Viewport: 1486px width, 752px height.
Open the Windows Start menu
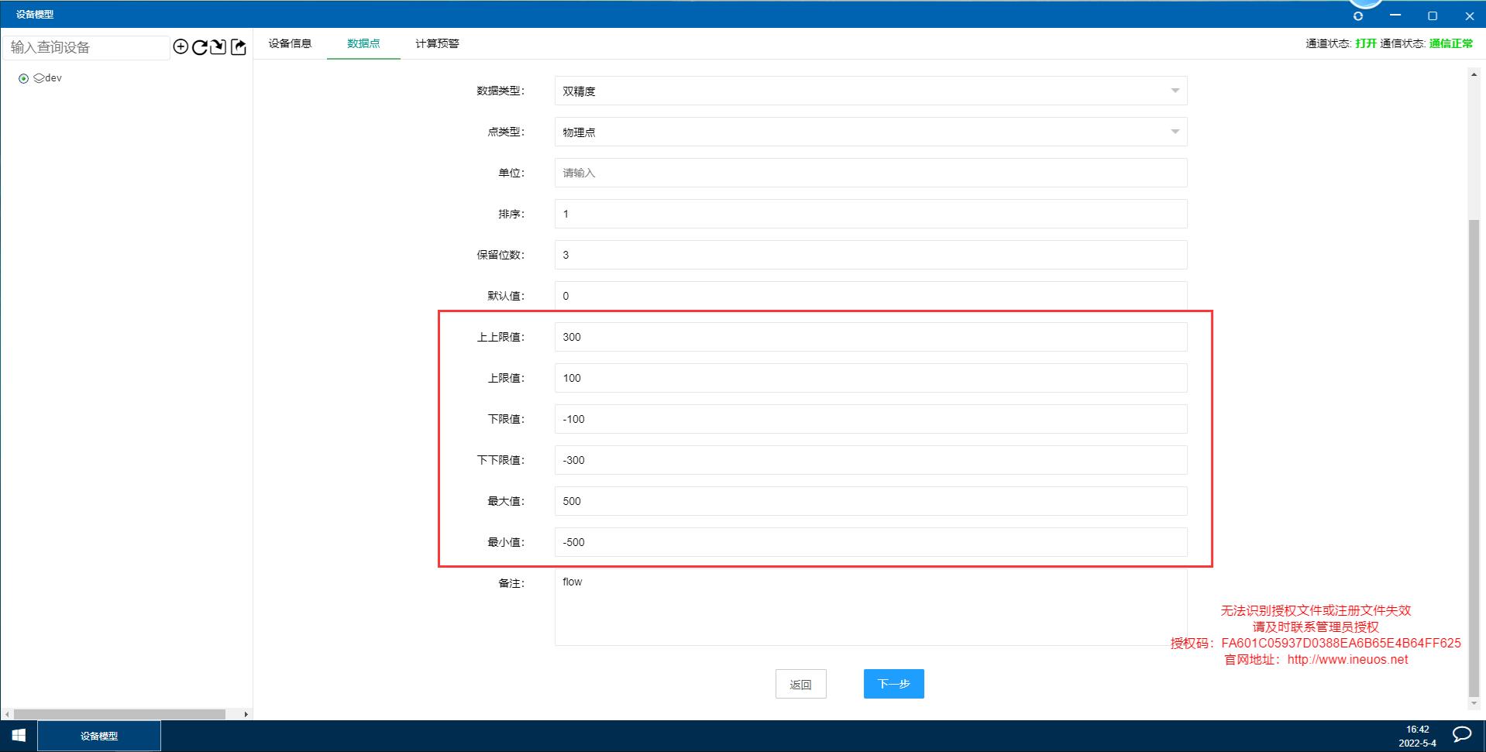pos(19,736)
